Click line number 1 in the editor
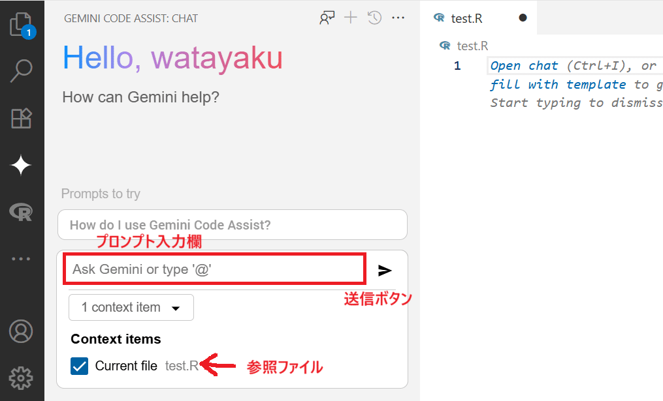The width and height of the screenshot is (663, 401). click(x=457, y=65)
